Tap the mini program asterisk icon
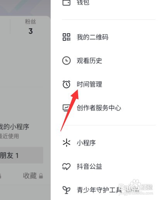The height and width of the screenshot is (200, 164). coord(67,143)
